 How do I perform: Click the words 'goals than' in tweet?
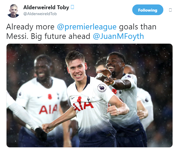(x=138, y=27)
